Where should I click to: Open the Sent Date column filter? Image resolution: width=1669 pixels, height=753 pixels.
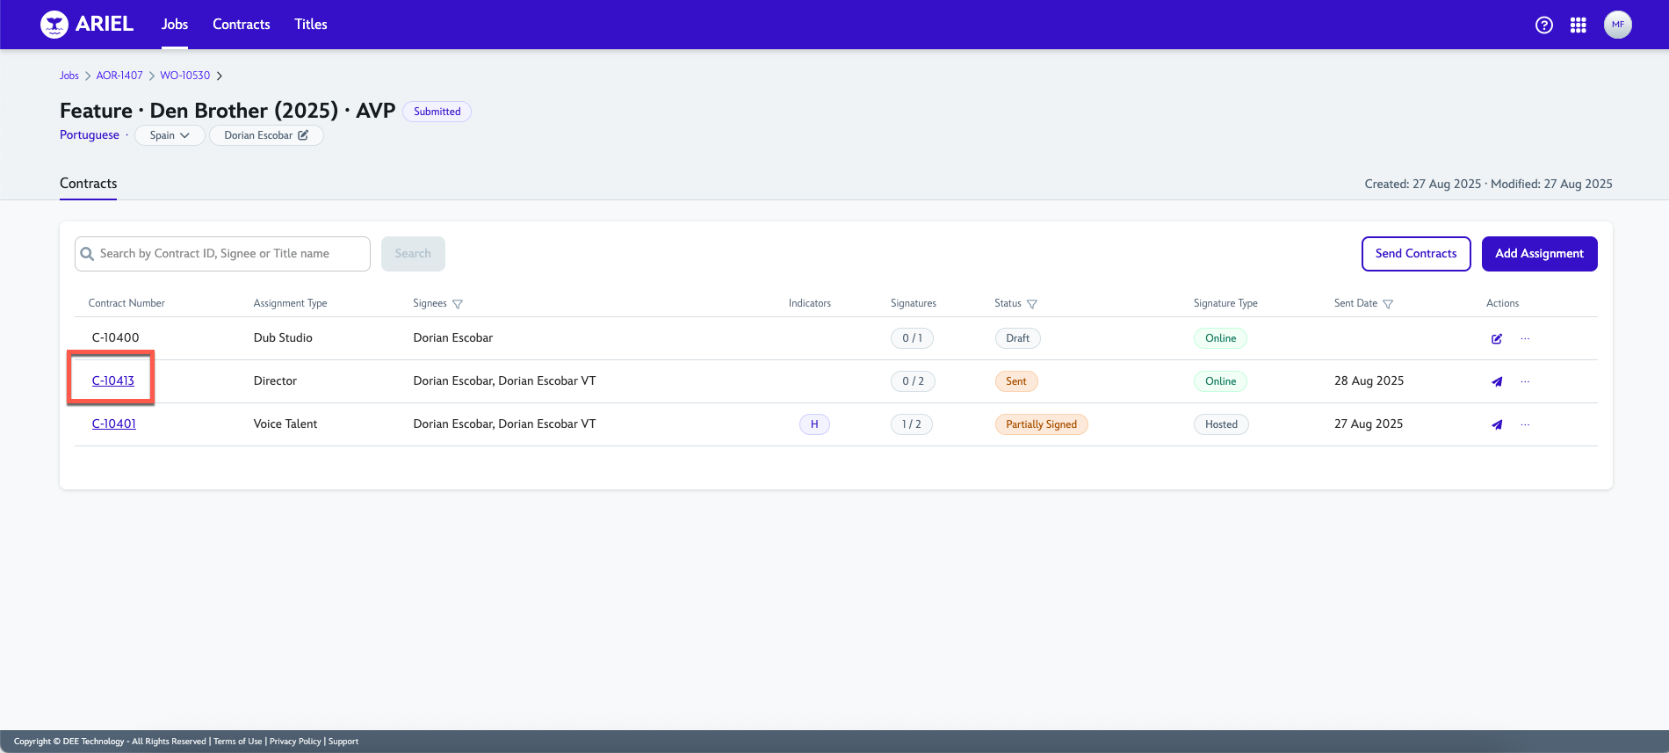point(1388,304)
